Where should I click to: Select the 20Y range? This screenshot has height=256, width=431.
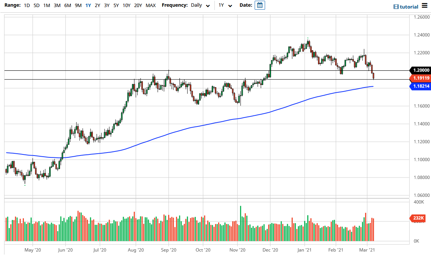(x=138, y=6)
